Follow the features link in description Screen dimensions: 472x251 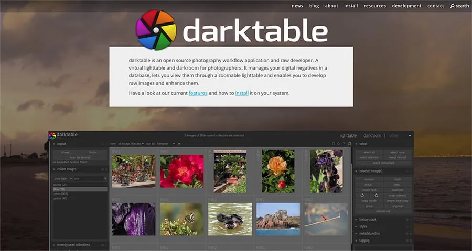198,93
